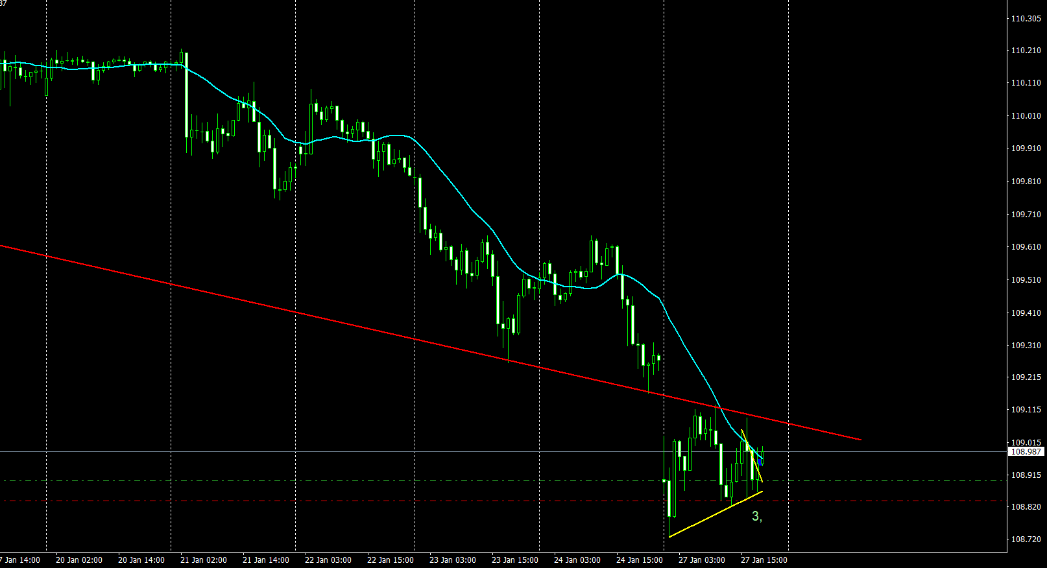Click price label 110.010 on axis

click(x=1026, y=116)
